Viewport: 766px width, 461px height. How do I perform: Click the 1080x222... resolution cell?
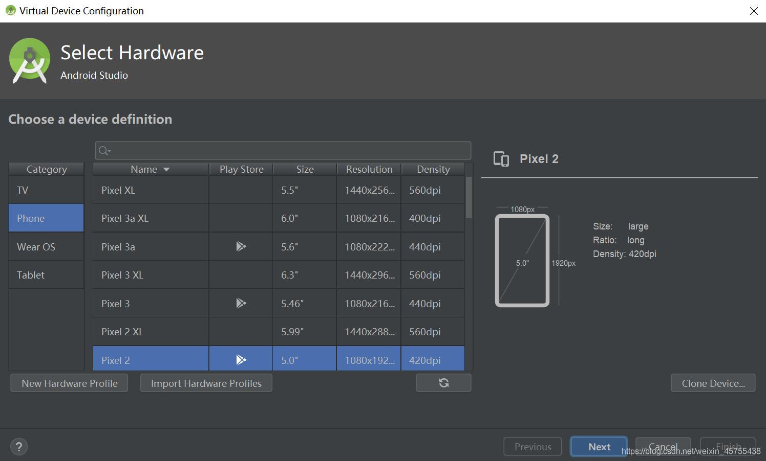[x=370, y=247]
